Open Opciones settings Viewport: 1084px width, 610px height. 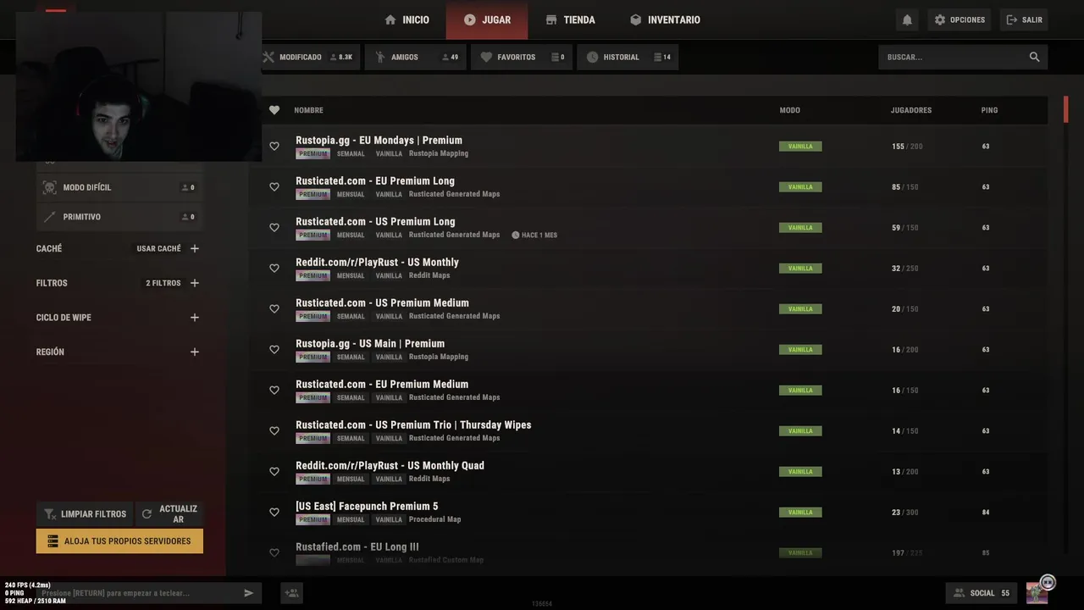[x=960, y=19]
